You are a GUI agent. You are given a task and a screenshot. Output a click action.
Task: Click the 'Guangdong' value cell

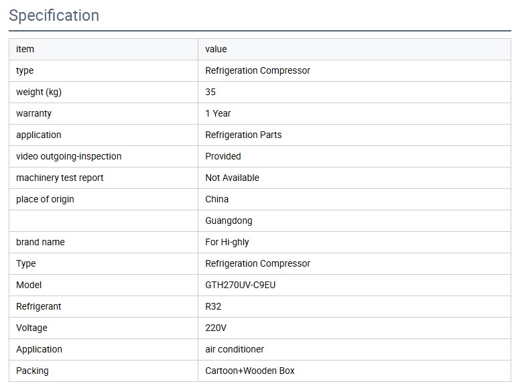[x=228, y=220]
